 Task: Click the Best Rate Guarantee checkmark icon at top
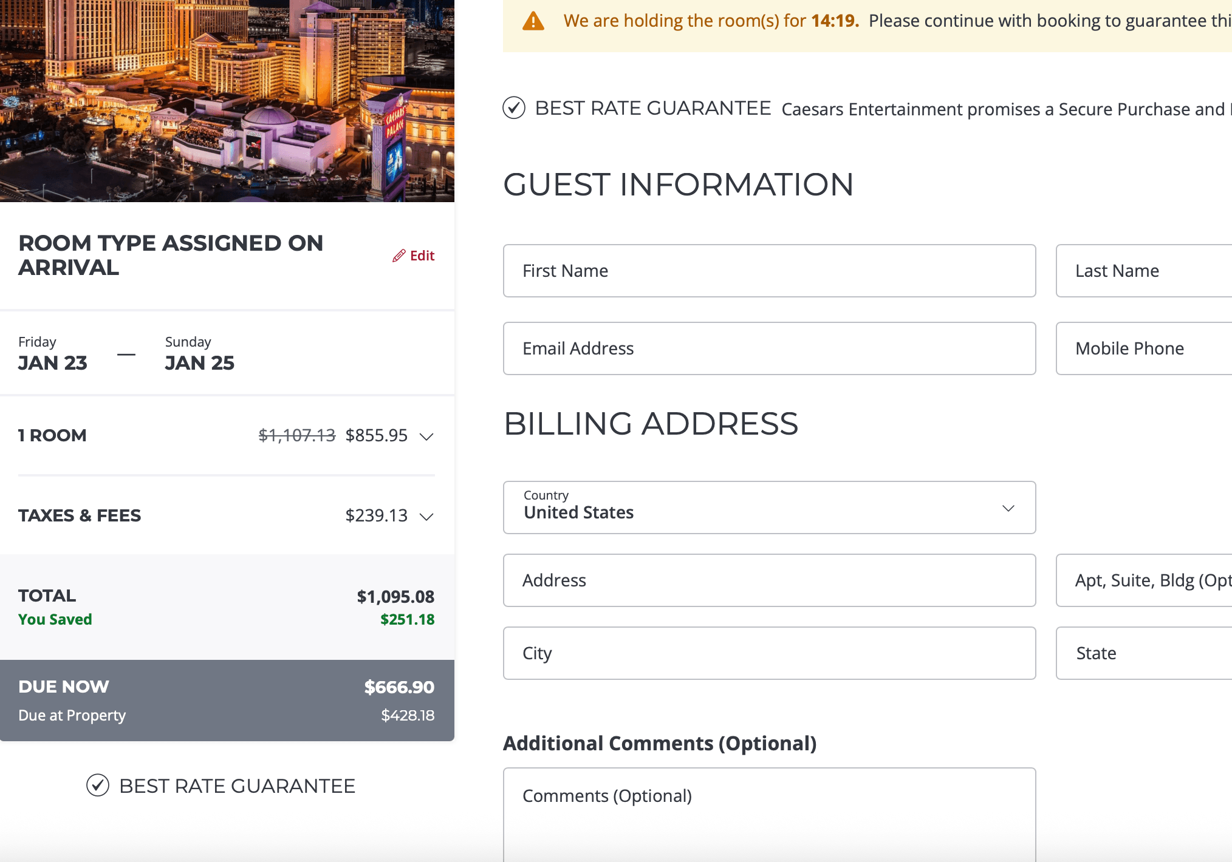pos(514,108)
